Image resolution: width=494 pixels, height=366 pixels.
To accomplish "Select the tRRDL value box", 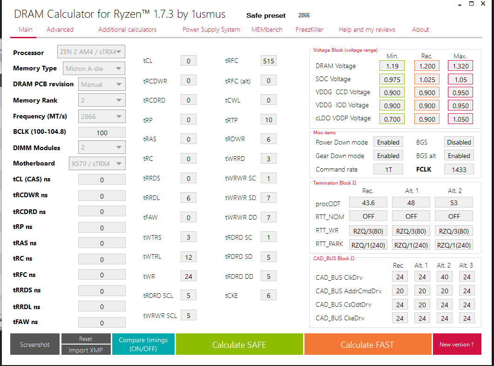I will pos(189,198).
